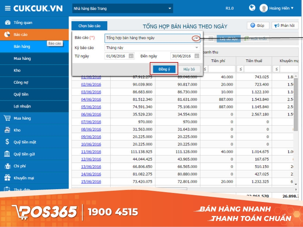
Task: Click the 1.543.840 tax cell
Action: (x=260, y=100)
